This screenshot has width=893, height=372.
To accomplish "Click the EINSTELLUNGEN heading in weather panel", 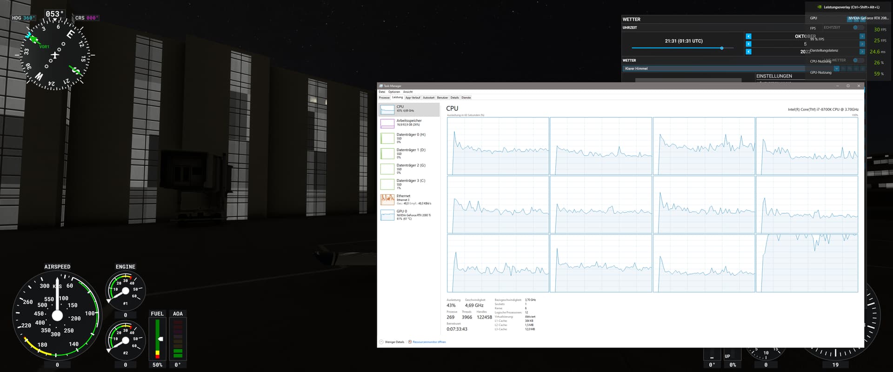I will click(774, 76).
